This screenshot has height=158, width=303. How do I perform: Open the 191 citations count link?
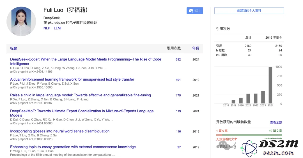[x=178, y=80]
